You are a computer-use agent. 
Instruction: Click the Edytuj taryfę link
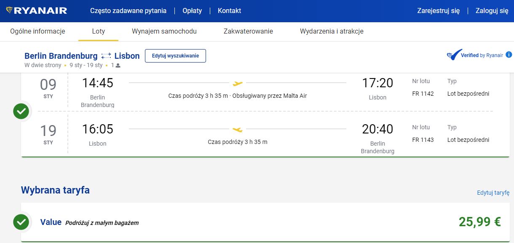(493, 193)
